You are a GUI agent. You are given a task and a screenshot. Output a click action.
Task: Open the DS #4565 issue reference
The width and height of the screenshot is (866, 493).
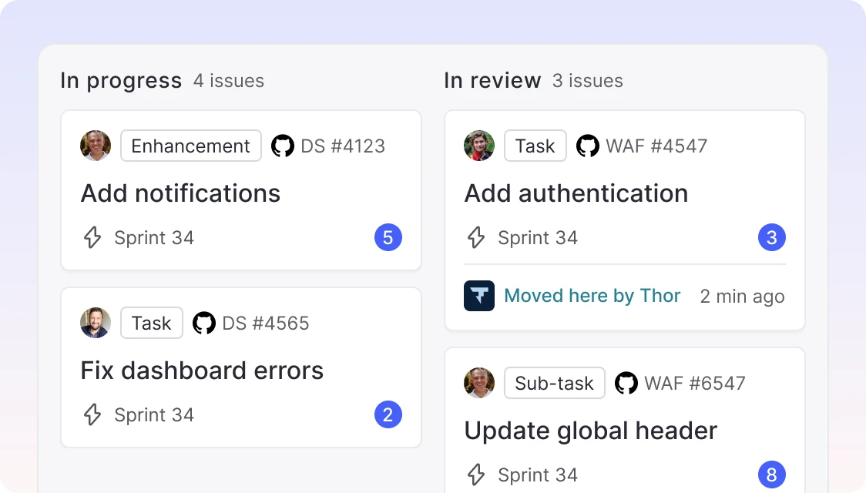(266, 323)
